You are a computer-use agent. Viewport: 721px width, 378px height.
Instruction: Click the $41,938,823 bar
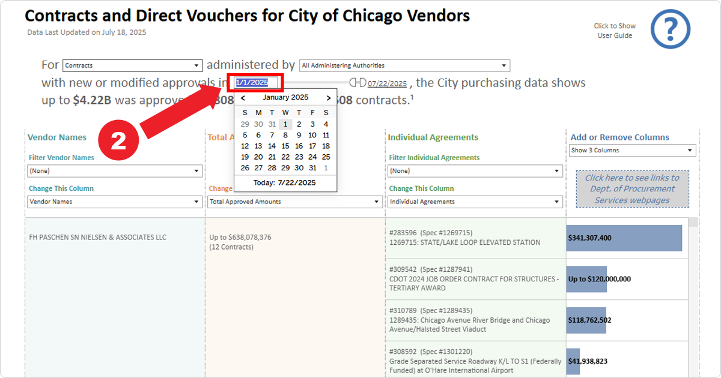pyautogui.click(x=573, y=361)
